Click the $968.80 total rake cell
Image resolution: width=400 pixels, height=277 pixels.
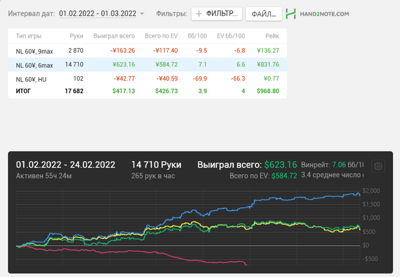coord(268,91)
